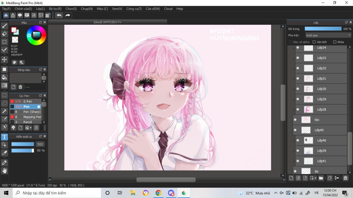This screenshot has height=198, width=353.
Task: Select the rectangular Select tool
Action: (x=4, y=95)
